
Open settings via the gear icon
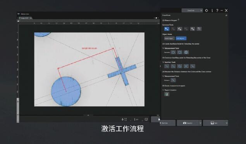[206, 10]
